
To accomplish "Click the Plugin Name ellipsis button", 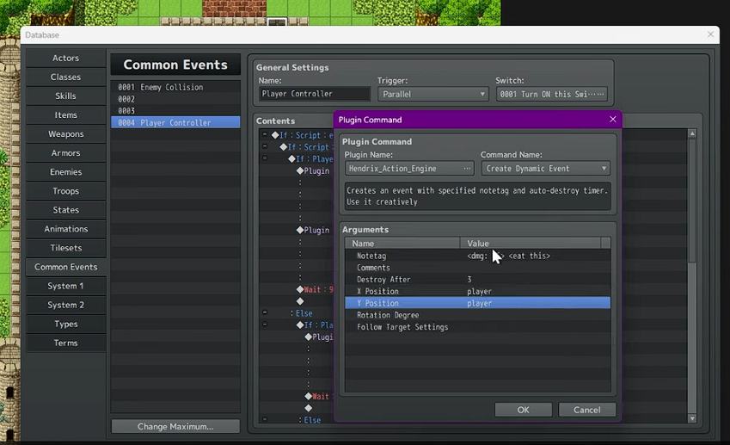I will pyautogui.click(x=467, y=169).
